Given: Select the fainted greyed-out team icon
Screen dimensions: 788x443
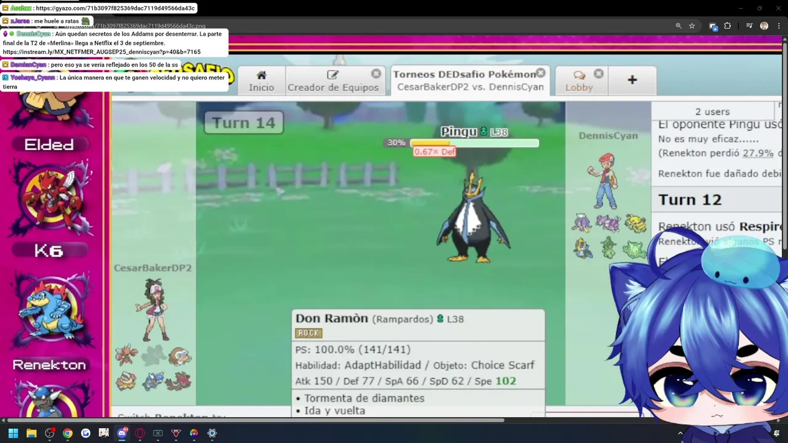Looking at the screenshot, I should (x=153, y=355).
